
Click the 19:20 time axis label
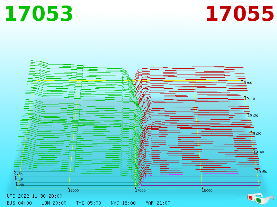click(x=253, y=116)
